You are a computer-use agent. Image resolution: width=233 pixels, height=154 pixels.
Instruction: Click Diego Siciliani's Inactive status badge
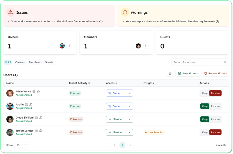coord(76,119)
